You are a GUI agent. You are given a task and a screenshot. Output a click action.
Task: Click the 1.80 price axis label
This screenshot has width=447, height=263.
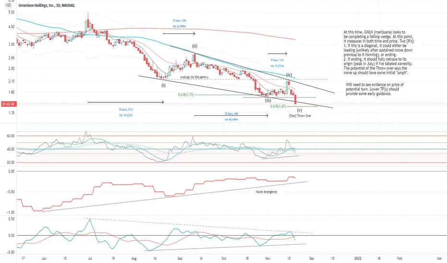click(12, 92)
